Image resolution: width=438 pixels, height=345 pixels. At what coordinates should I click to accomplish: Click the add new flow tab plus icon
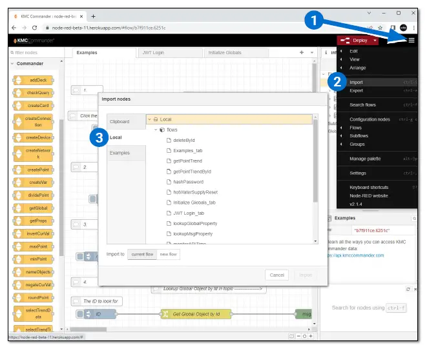point(302,52)
